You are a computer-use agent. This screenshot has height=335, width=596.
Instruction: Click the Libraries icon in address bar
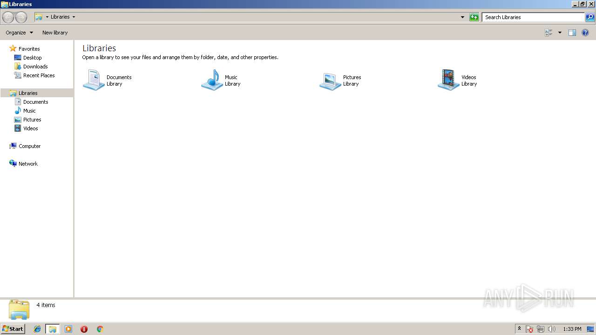click(39, 17)
